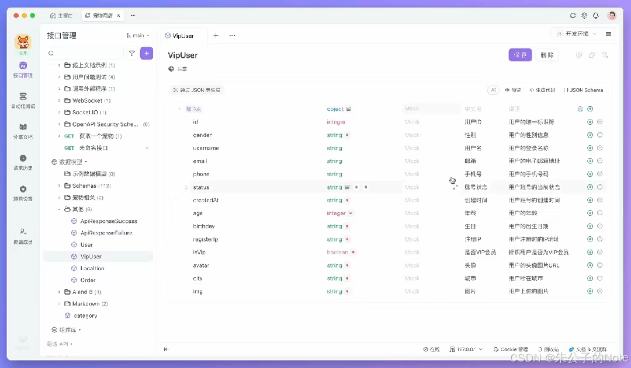Collapse the sidebar using bottom arrow icon

(x=166, y=349)
